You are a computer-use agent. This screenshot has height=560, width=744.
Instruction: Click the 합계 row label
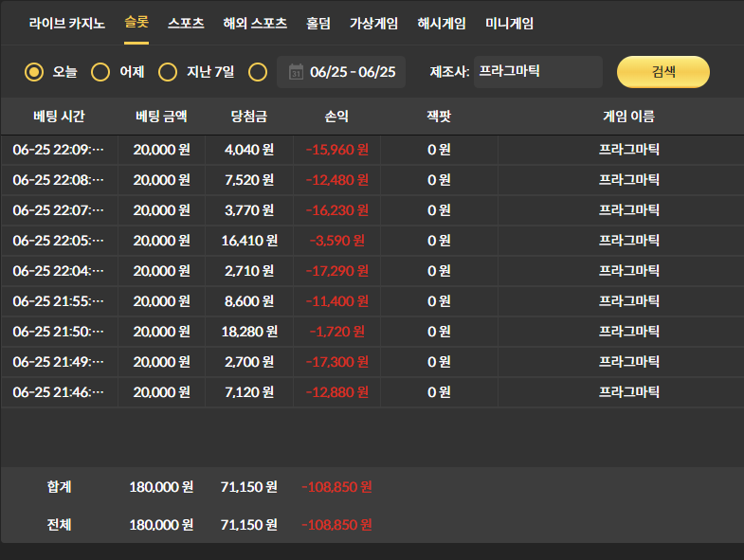click(x=59, y=487)
